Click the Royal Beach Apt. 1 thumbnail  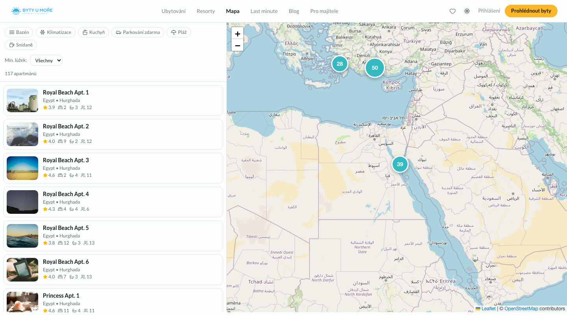(22, 100)
